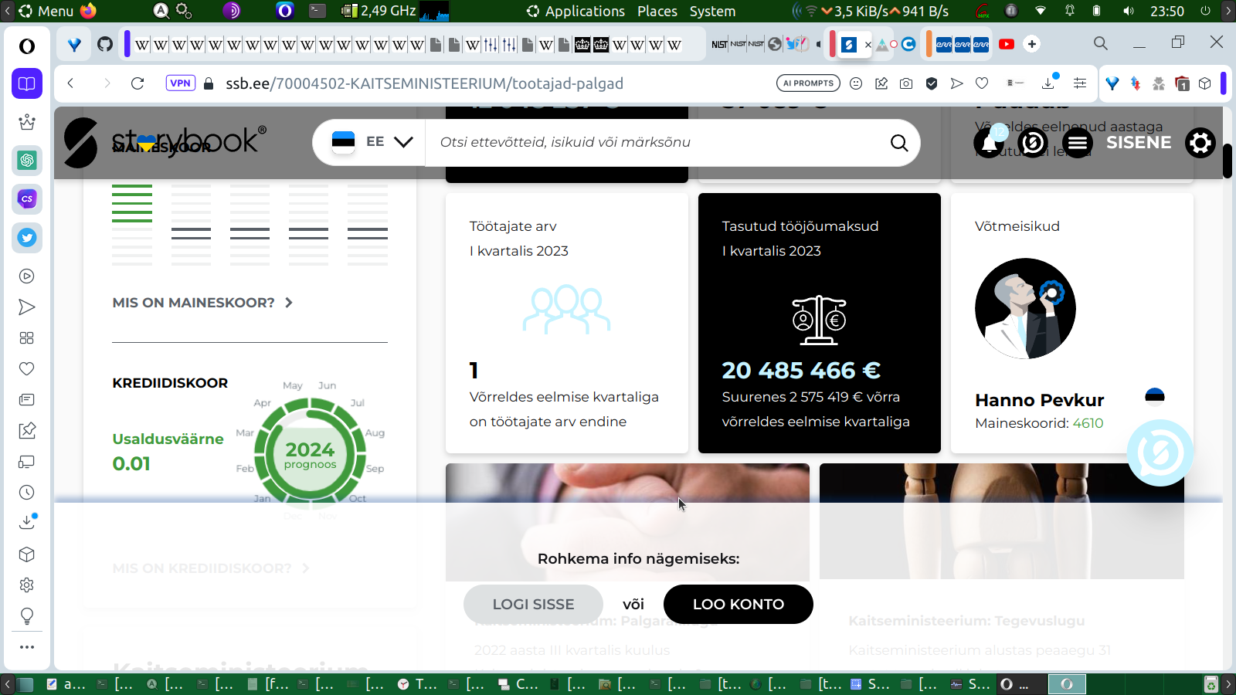Open the GitHub pinned tab
Image resolution: width=1236 pixels, height=695 pixels.
[105, 44]
